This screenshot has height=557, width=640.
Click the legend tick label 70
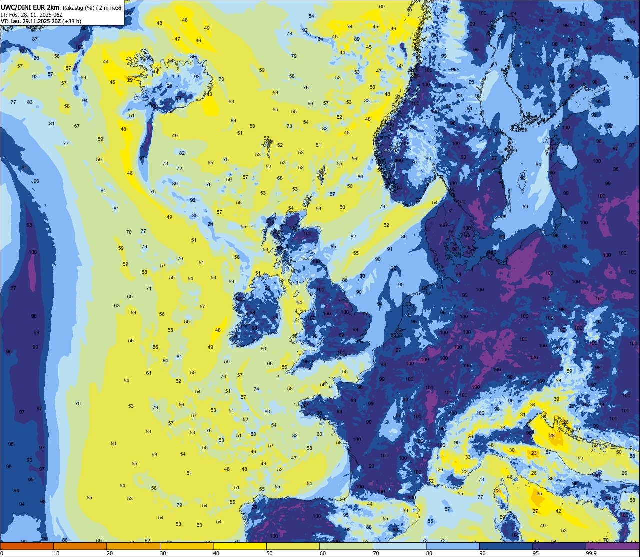click(376, 553)
